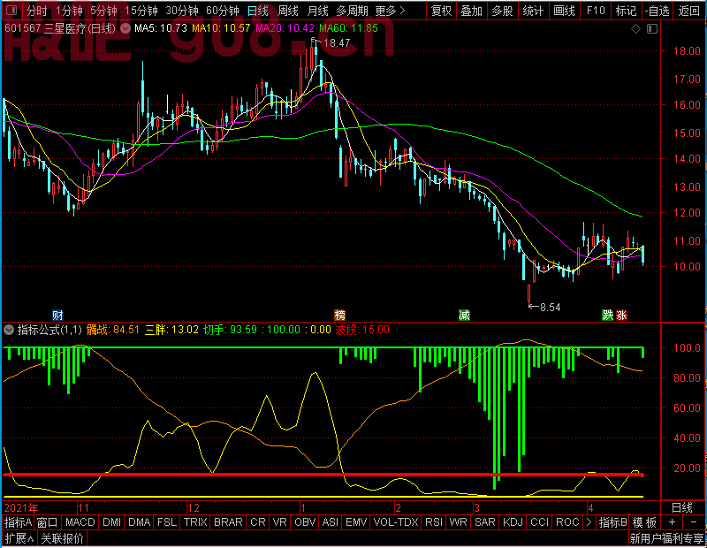The width and height of the screenshot is (707, 548).
Task: Select the 15分钟 period tab
Action: tap(141, 11)
